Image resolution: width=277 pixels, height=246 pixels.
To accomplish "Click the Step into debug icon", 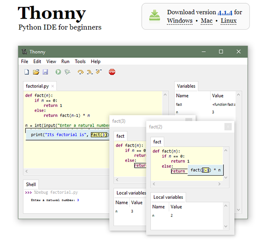I will click(x=90, y=72).
